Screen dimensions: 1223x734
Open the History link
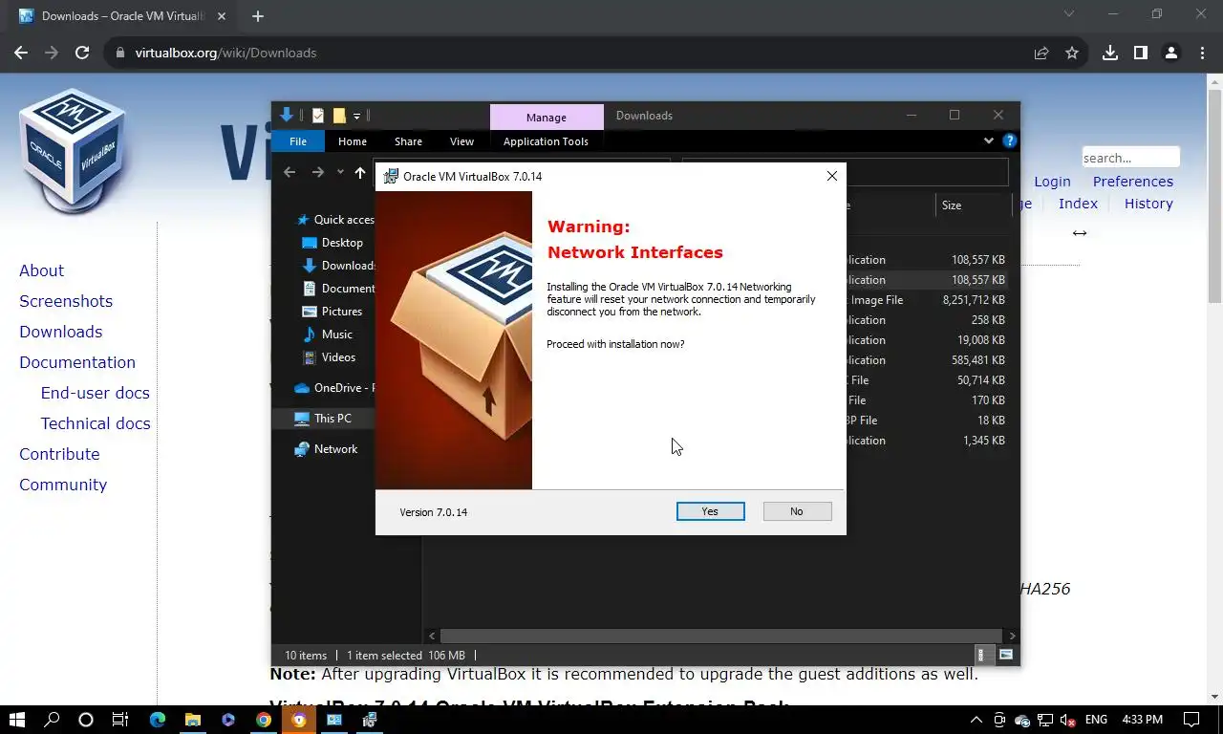pyautogui.click(x=1148, y=204)
